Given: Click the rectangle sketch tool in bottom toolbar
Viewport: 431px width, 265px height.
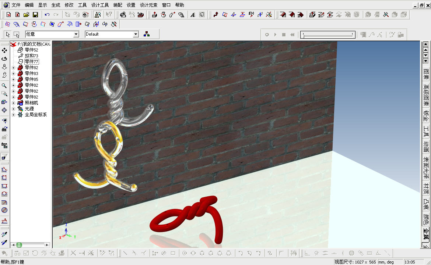Looking at the screenshot, I should click(173, 253).
